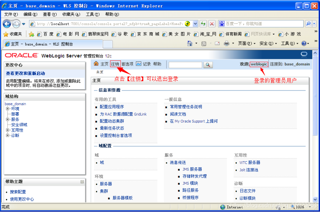Open the 文件(F) menu
This screenshot has height=212, width=320.
[x=11, y=14]
